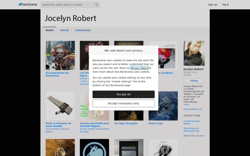Click Six empreintes de Sonosaure title link
Screen dimensions: 250x156
pos(57,74)
